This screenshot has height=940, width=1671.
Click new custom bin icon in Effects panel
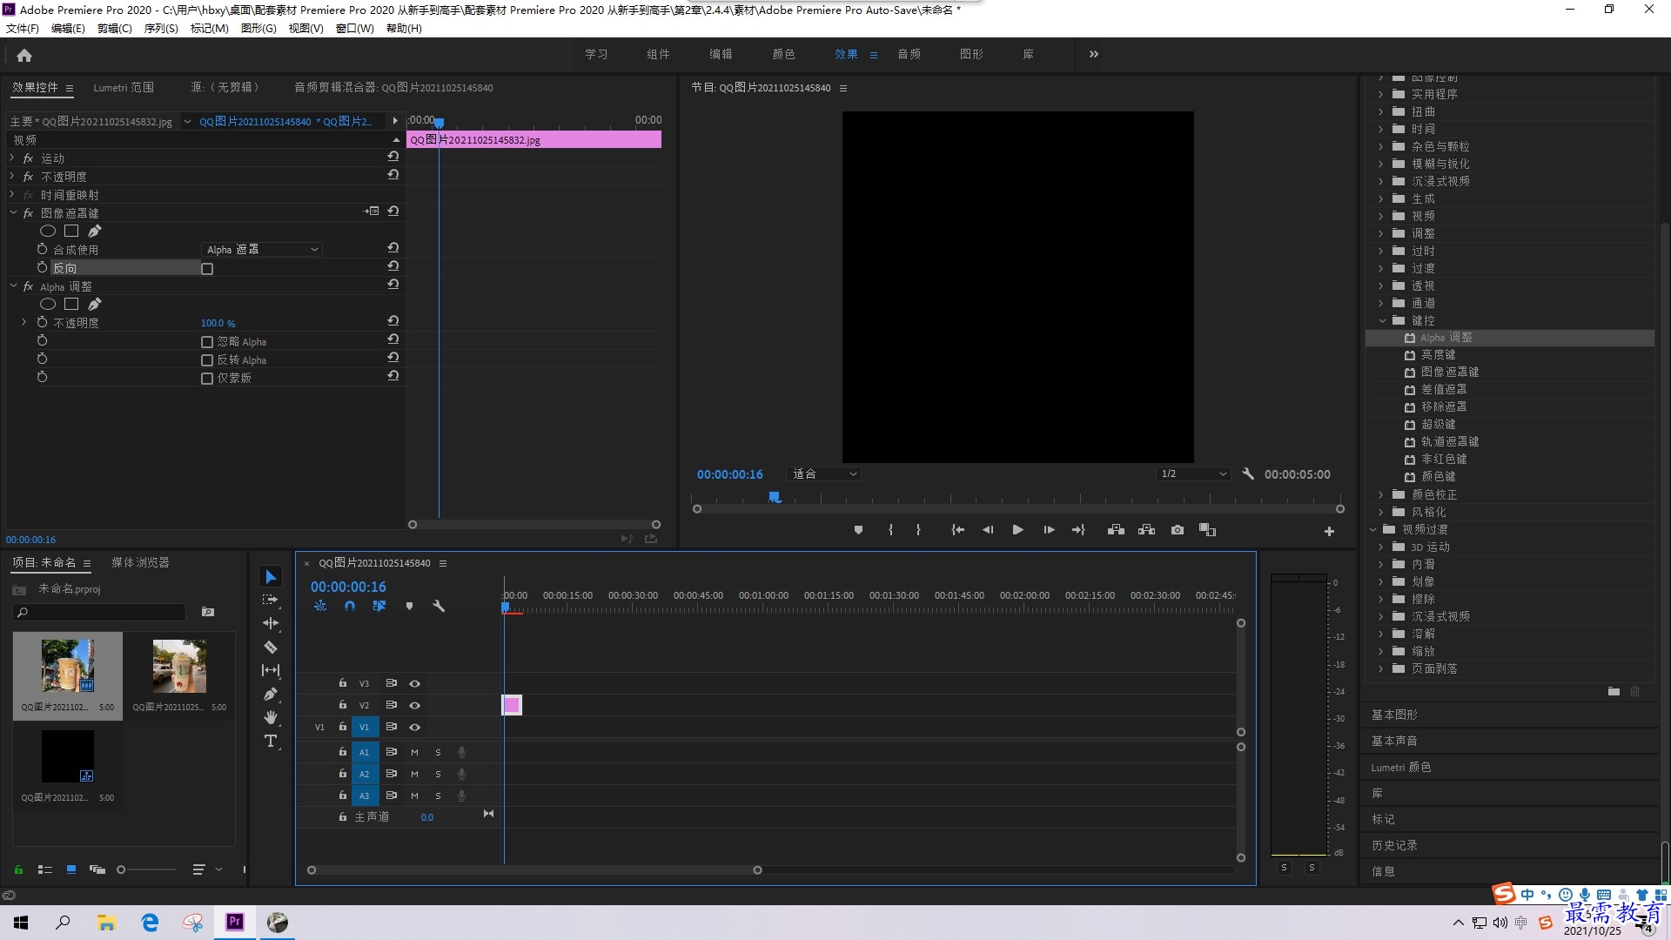pos(1614,691)
